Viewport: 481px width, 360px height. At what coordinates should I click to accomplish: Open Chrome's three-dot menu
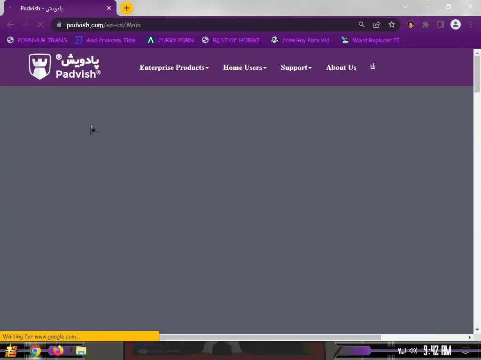click(471, 24)
